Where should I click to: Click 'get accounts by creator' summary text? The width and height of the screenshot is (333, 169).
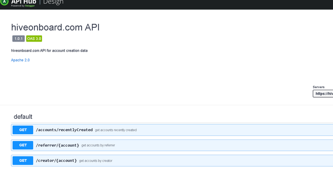[x=95, y=161]
